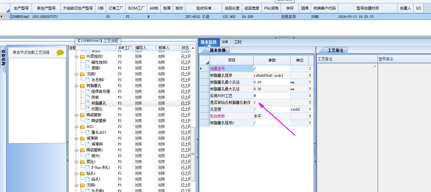The image size is (431, 192).
Task: Click document icon of 终固化
Action: click(87, 109)
